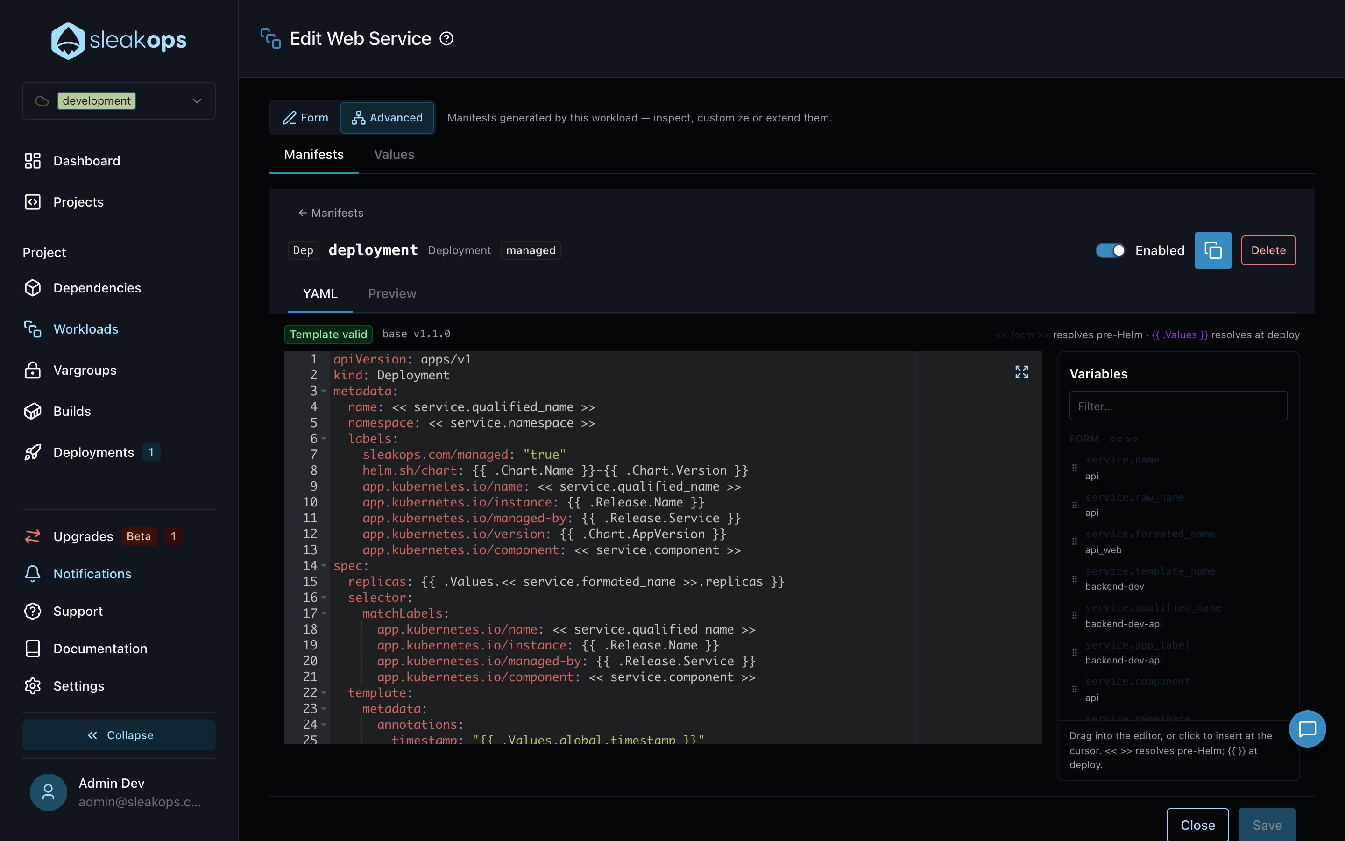This screenshot has width=1345, height=841.
Task: Fold the selector block at line 16
Action: (x=324, y=598)
